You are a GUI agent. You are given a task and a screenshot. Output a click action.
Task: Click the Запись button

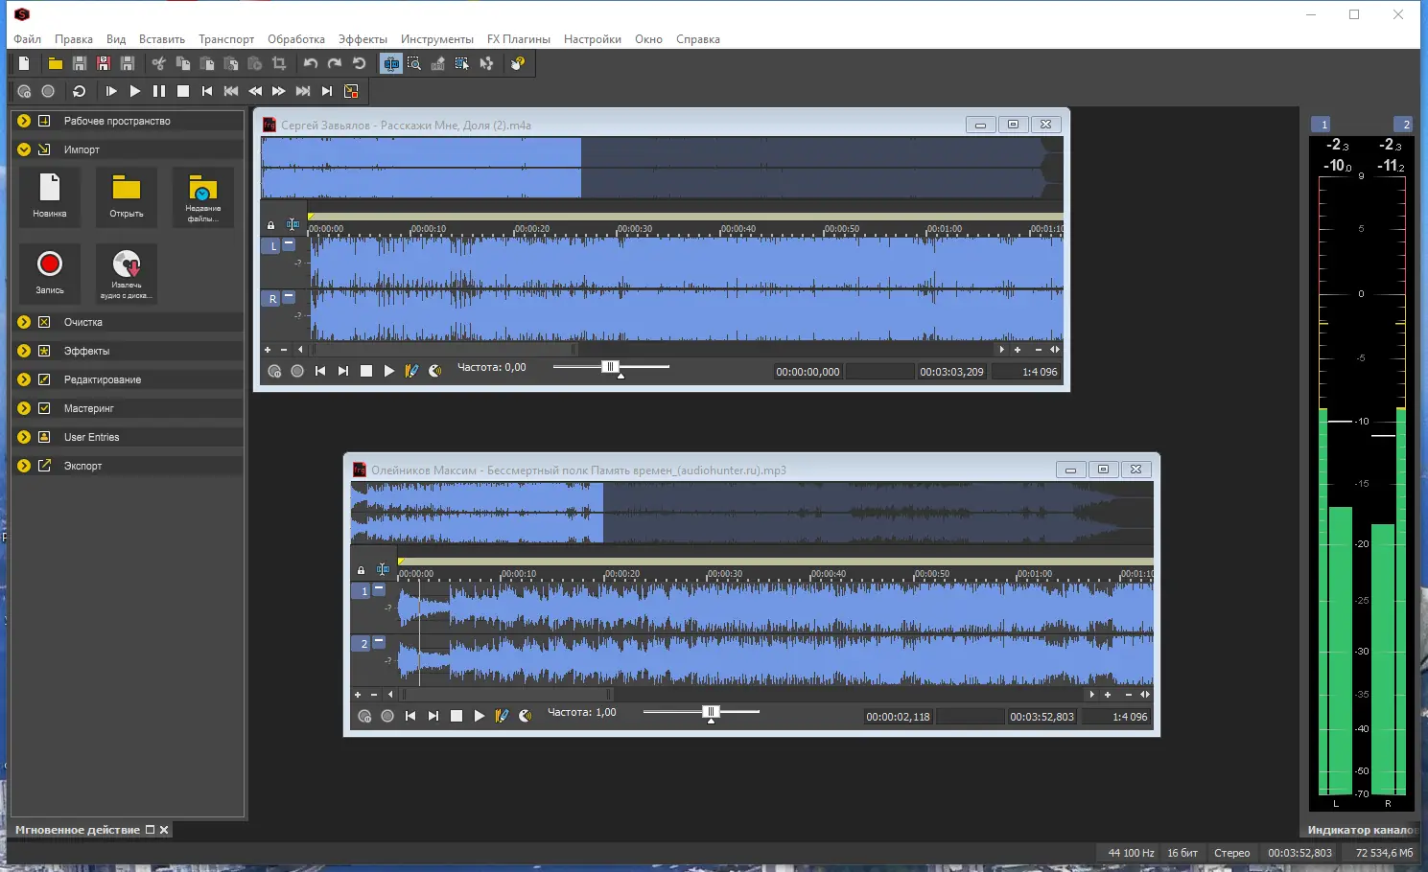click(x=50, y=273)
